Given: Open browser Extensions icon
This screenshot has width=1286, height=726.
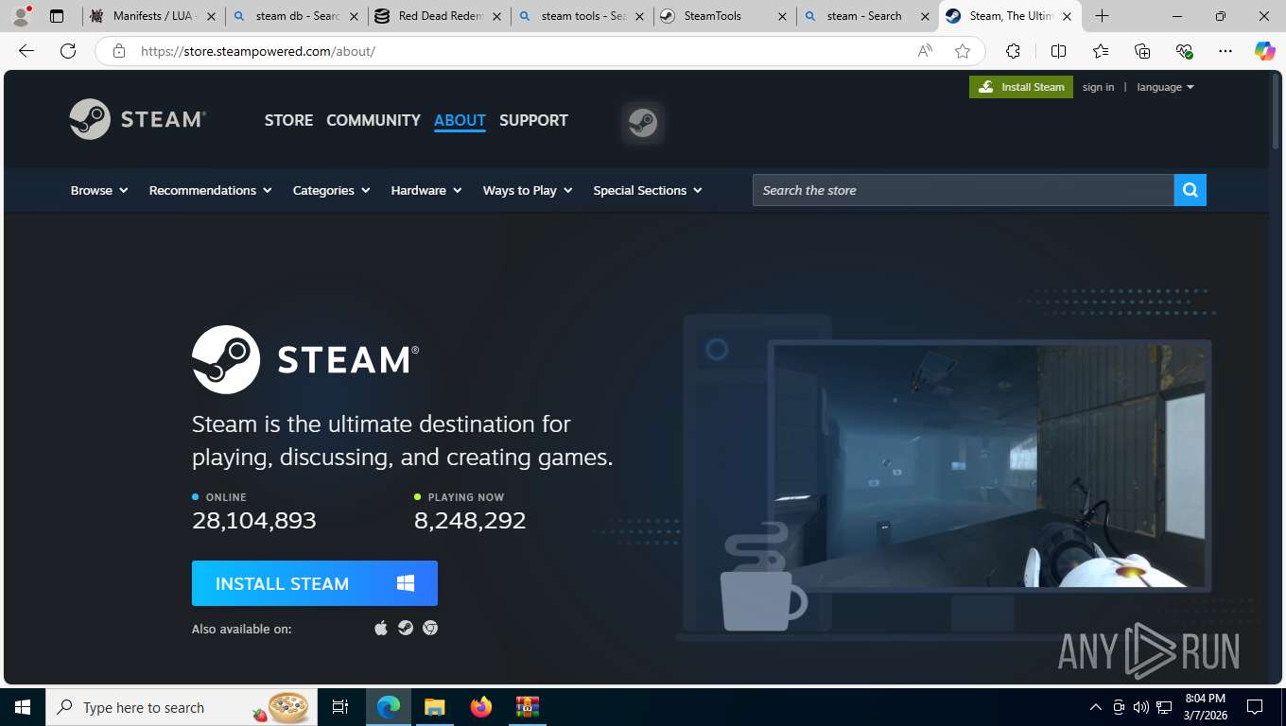Looking at the screenshot, I should tap(1014, 51).
